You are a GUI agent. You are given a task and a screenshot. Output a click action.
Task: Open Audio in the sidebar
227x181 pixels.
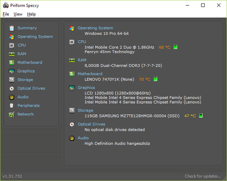click(23, 97)
